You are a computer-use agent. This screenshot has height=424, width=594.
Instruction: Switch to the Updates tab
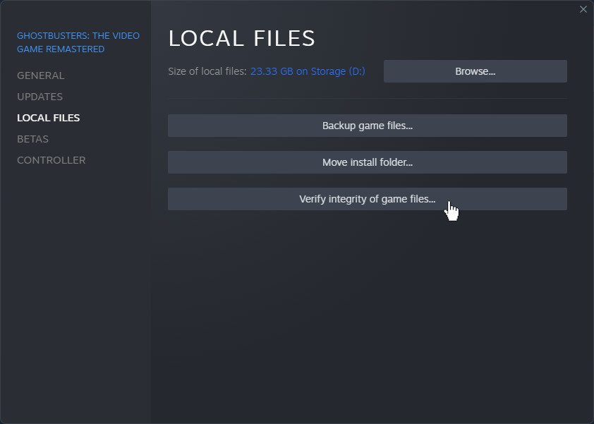(x=40, y=97)
